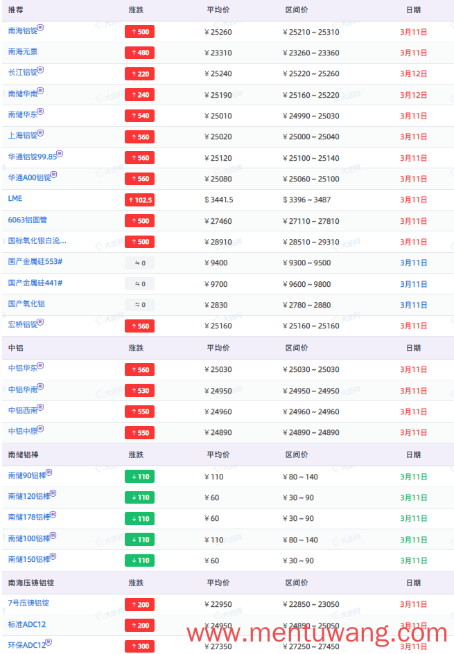Click the 南海压铸铝锭 section header
This screenshot has height=654, width=454.
31,583
